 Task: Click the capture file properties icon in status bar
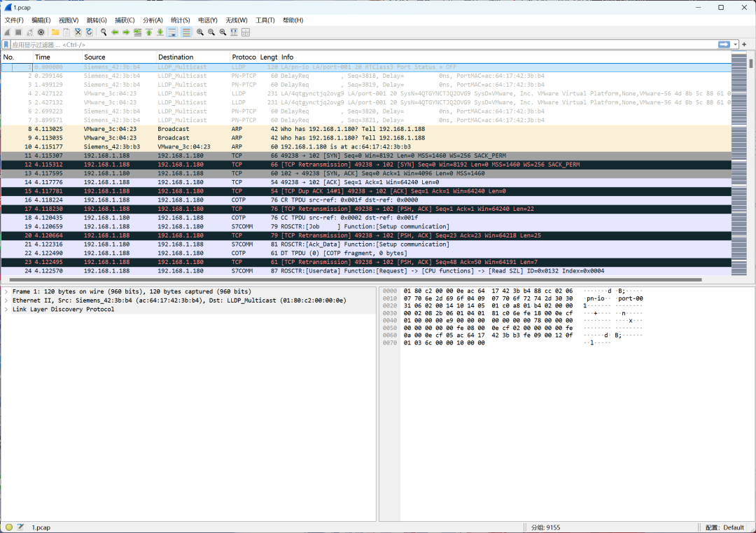point(20,527)
